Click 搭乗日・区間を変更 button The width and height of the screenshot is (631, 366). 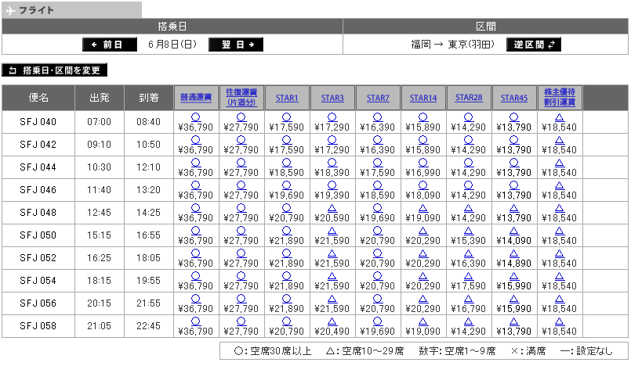(x=55, y=70)
